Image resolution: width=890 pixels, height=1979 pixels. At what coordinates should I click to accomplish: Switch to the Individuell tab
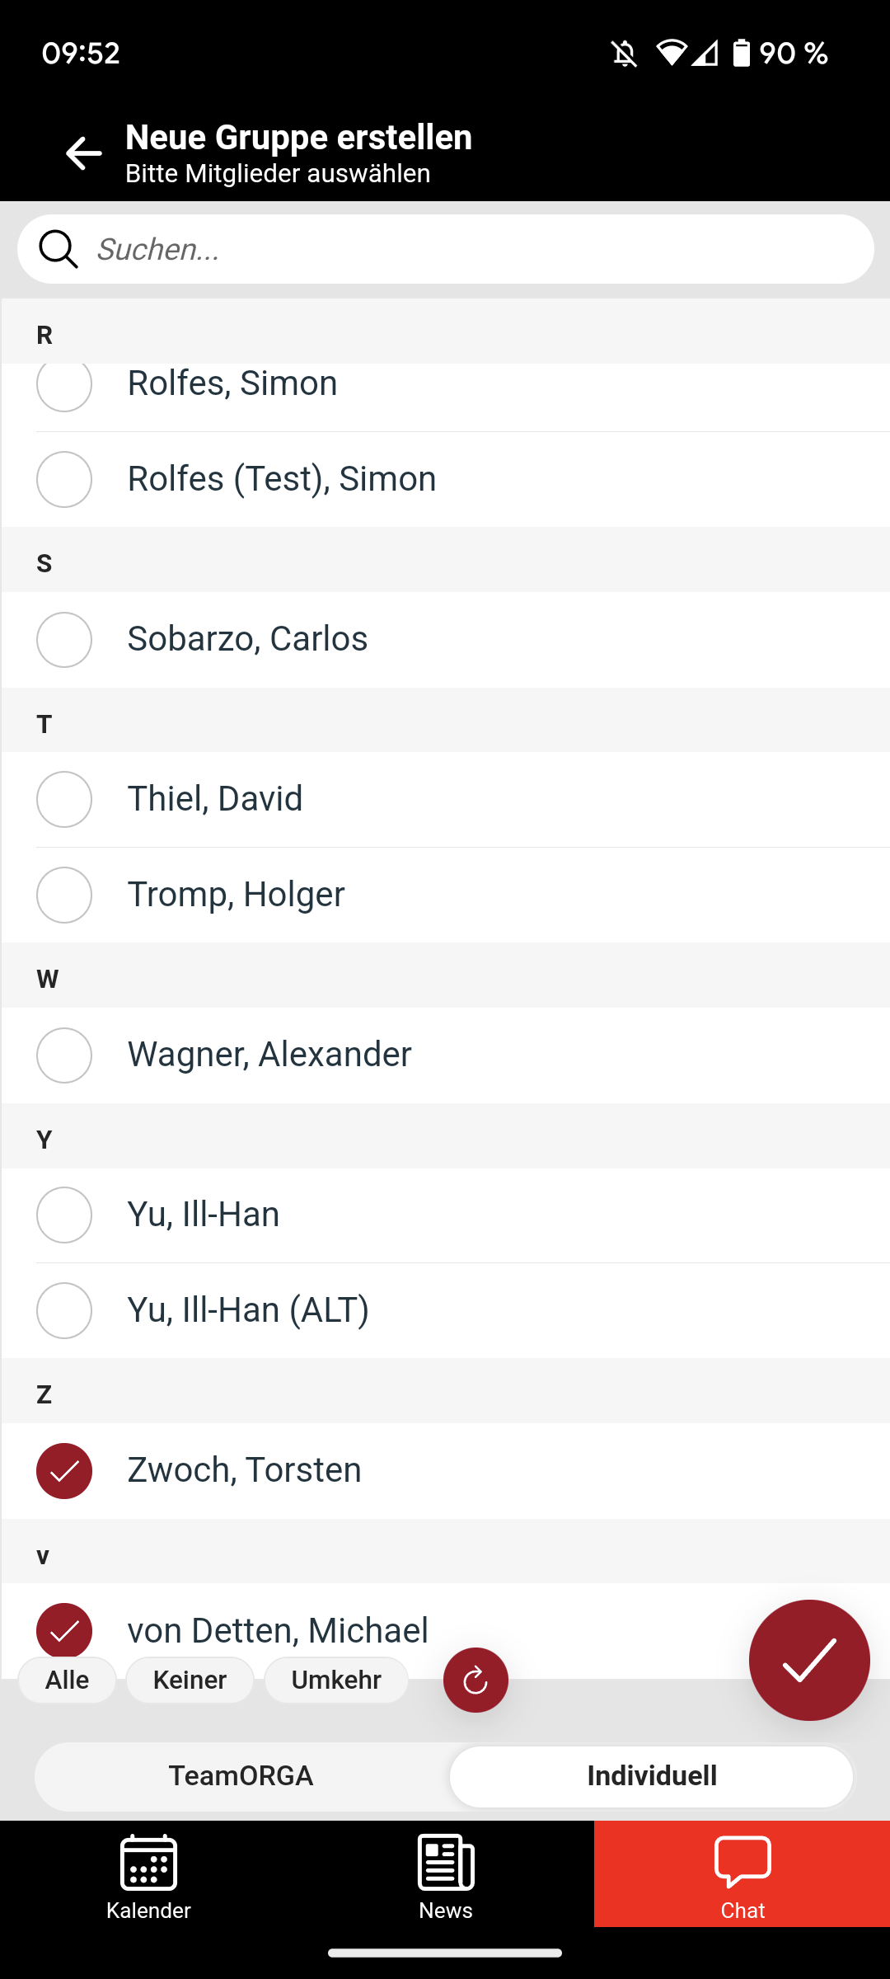[x=651, y=1775]
